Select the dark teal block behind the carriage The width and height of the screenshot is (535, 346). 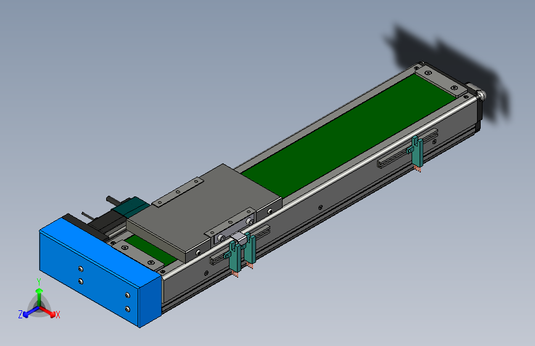click(131, 207)
